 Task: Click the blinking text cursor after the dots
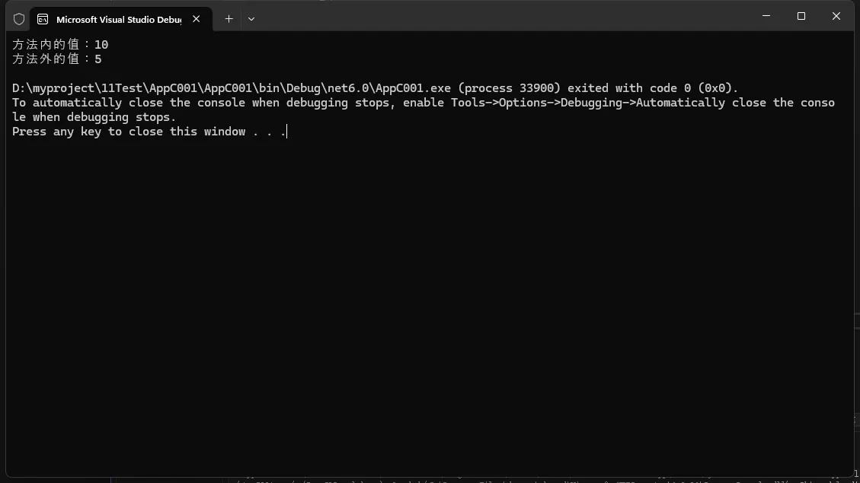(x=287, y=132)
